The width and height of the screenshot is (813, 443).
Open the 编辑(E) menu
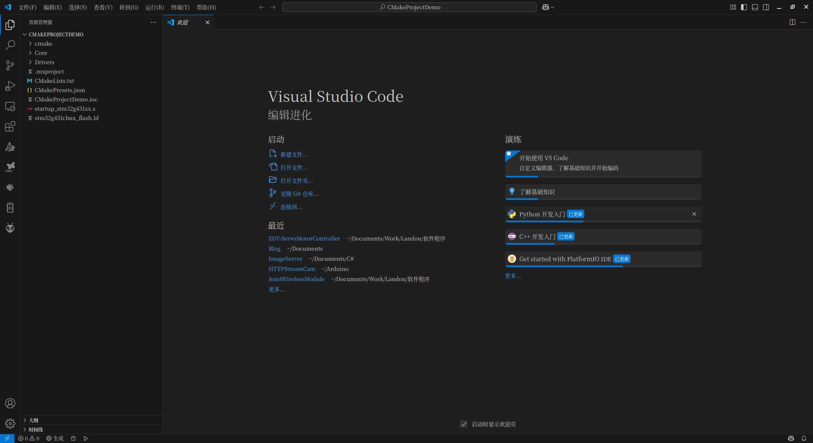[53, 7]
